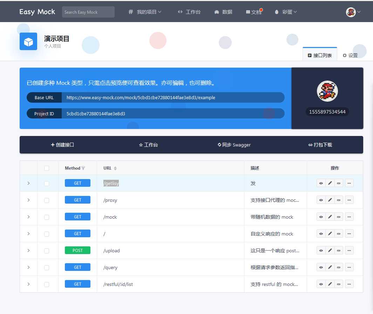Image resolution: width=373 pixels, height=314 pixels.
Task: Click the Easy Mock logo
Action: (37, 12)
